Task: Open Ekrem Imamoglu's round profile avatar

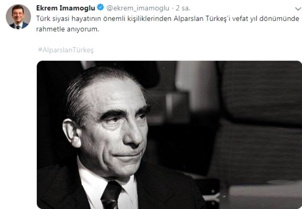Action: pyautogui.click(x=18, y=17)
